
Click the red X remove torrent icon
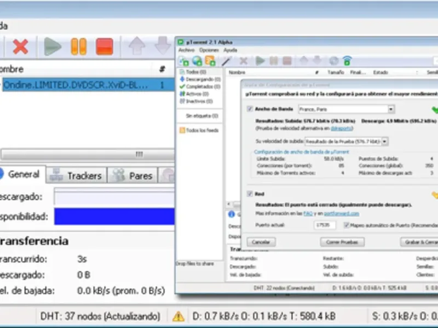pyautogui.click(x=20, y=46)
